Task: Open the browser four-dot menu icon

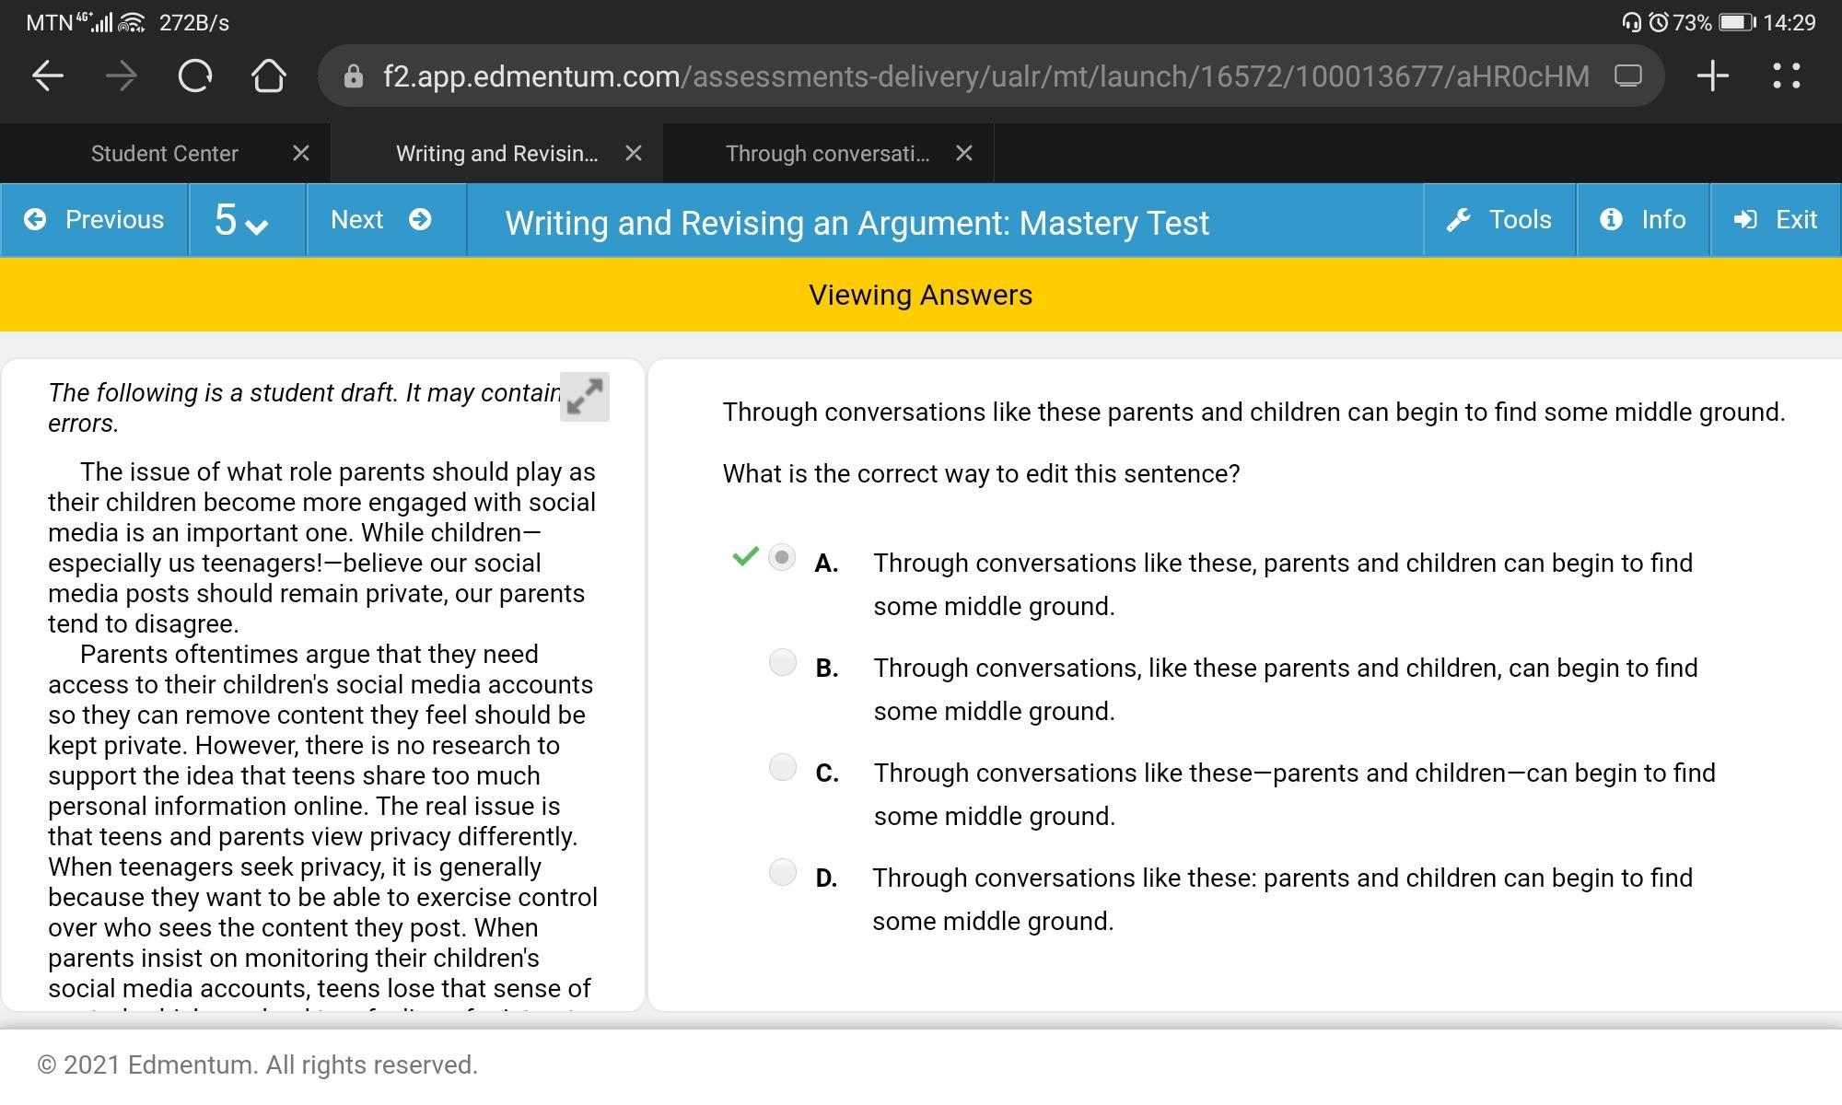Action: click(1786, 76)
